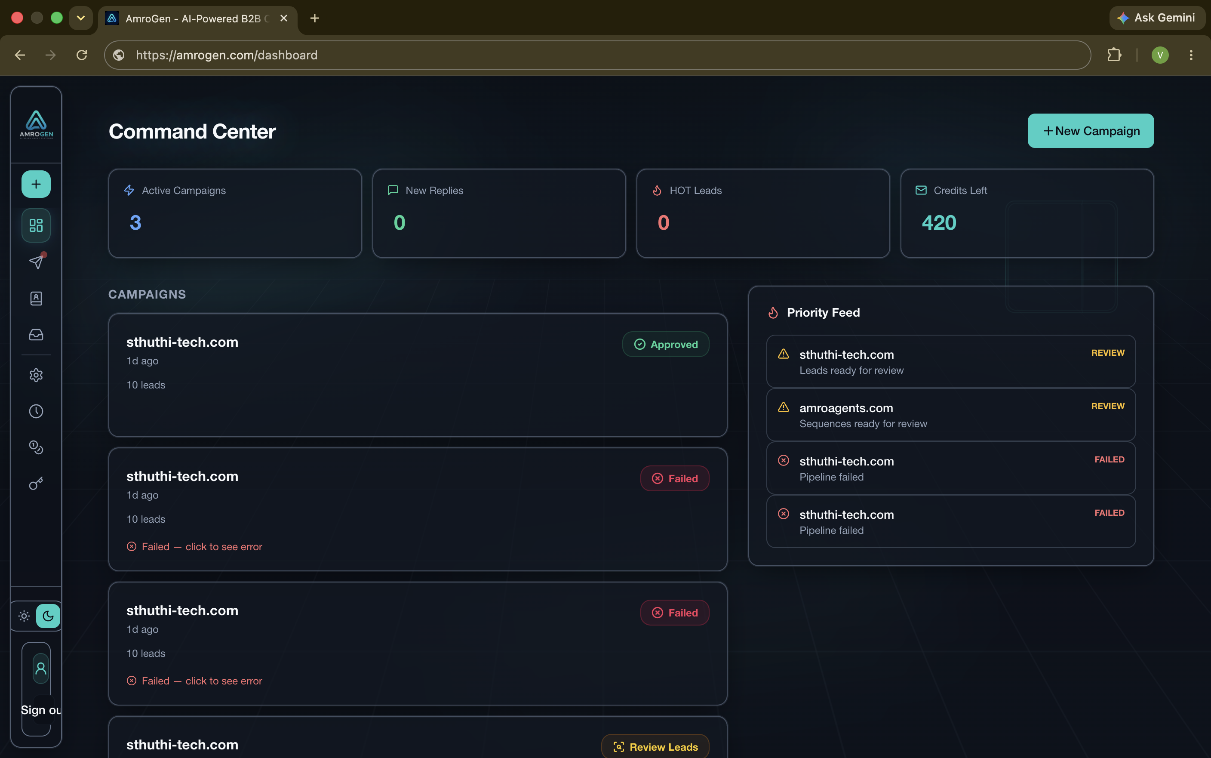Click the Sign out button
Image resolution: width=1211 pixels, height=758 pixels.
tap(41, 710)
